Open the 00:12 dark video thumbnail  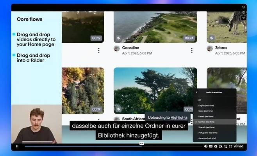pyautogui.click(x=83, y=27)
